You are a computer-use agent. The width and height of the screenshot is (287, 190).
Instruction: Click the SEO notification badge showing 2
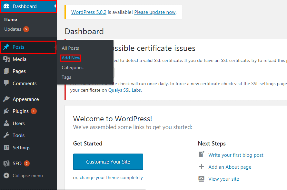click(x=26, y=163)
